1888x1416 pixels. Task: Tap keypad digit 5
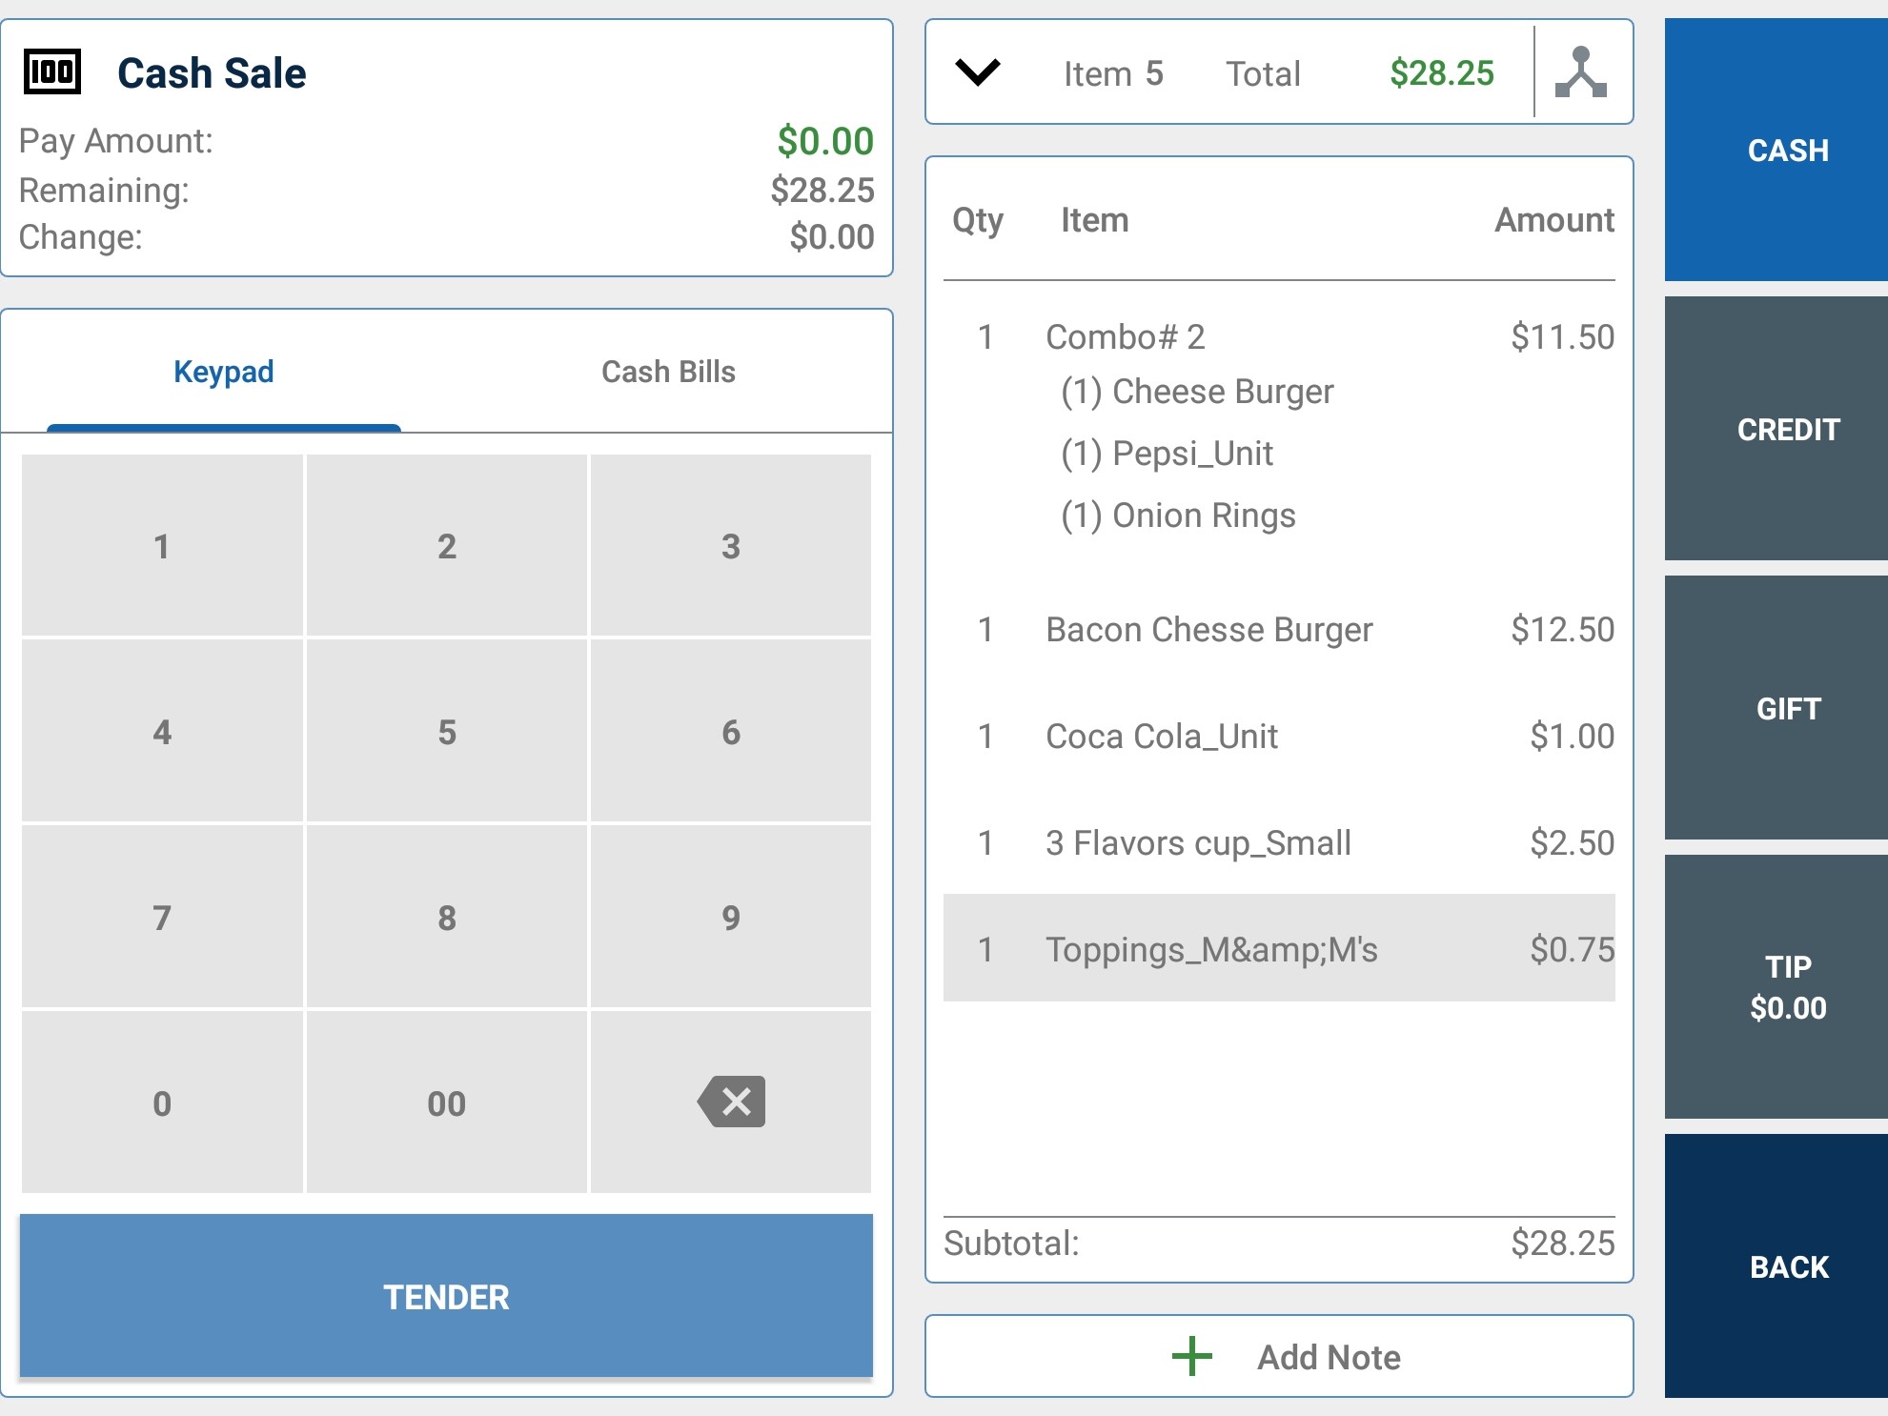click(x=446, y=732)
